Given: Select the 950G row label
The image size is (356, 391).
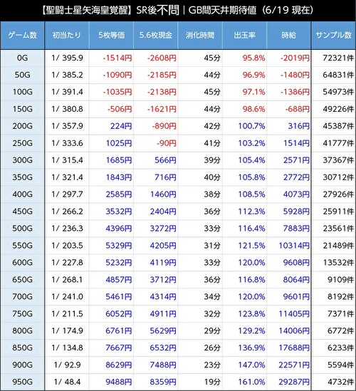Looking at the screenshot, I should tap(23, 382).
